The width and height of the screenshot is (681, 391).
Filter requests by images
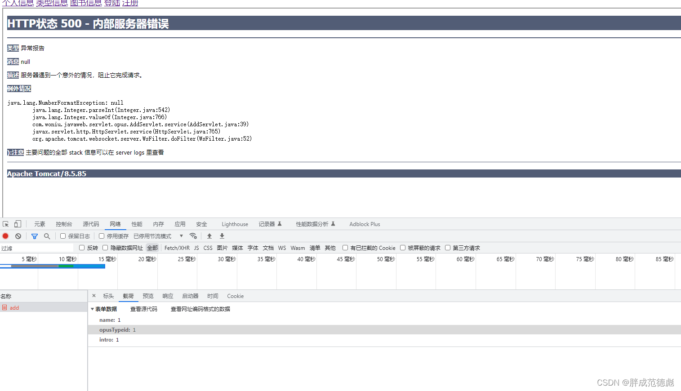tap(223, 248)
